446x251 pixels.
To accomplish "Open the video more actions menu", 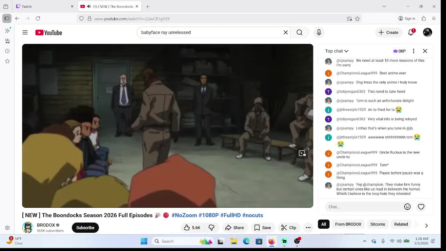I will (x=308, y=228).
